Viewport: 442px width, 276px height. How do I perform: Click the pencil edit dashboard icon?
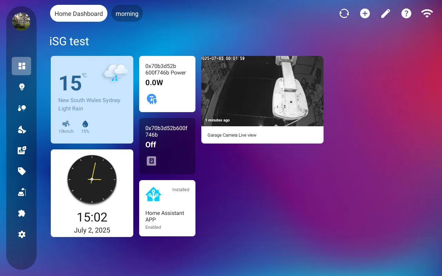point(385,13)
